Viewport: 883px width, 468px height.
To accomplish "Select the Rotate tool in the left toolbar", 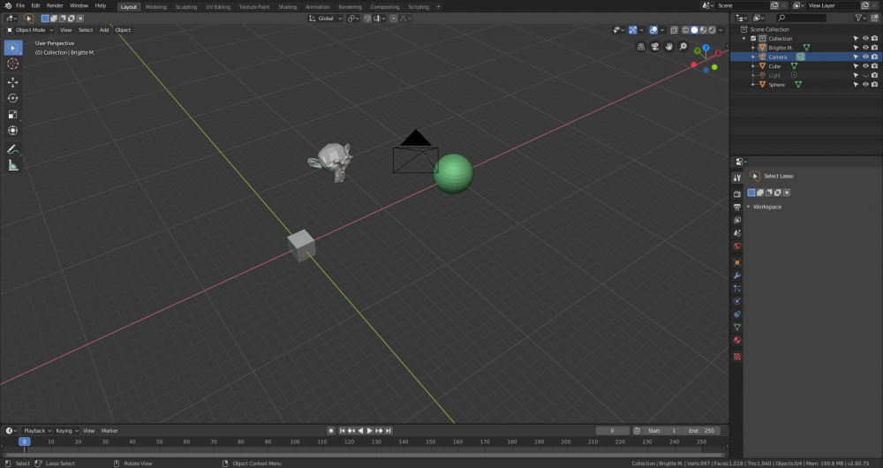I will point(13,99).
